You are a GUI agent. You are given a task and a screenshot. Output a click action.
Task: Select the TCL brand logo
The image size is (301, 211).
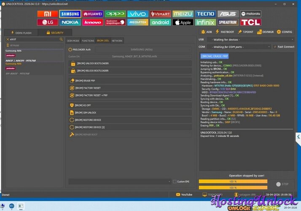click(x=250, y=22)
